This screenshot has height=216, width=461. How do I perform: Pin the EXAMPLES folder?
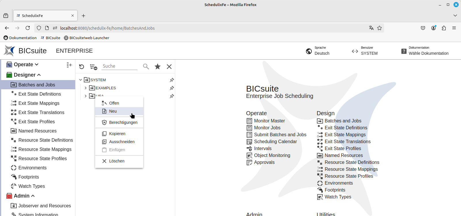[x=172, y=88]
